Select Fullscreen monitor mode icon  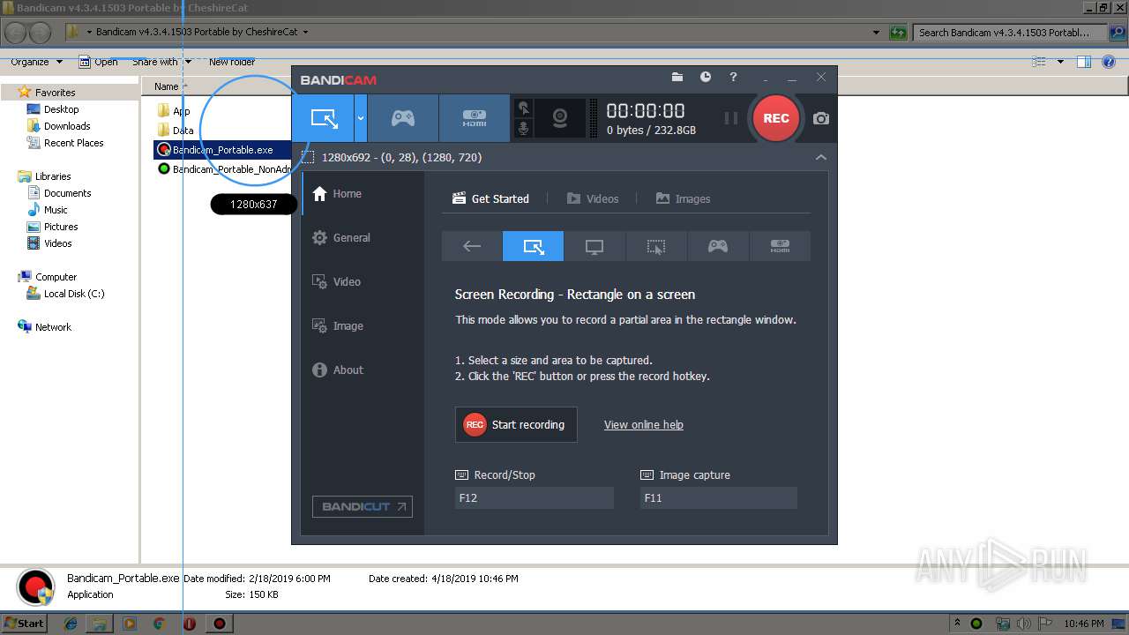[x=594, y=247]
